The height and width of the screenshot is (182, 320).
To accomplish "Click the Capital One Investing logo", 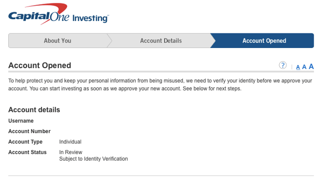I will click(x=59, y=14).
